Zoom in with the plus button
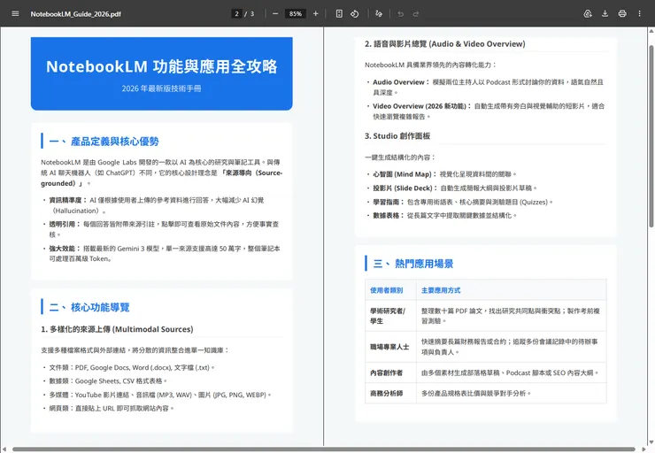Screen dimensions: 655x453 click(x=316, y=14)
